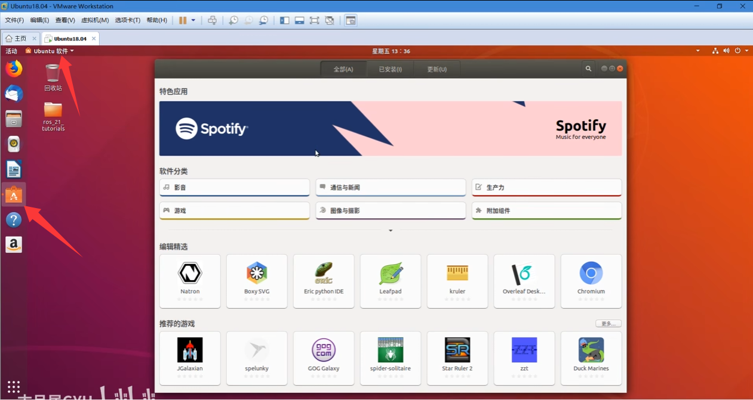The height and width of the screenshot is (400, 753).
Task: Open the Natron app card
Action: click(190, 281)
